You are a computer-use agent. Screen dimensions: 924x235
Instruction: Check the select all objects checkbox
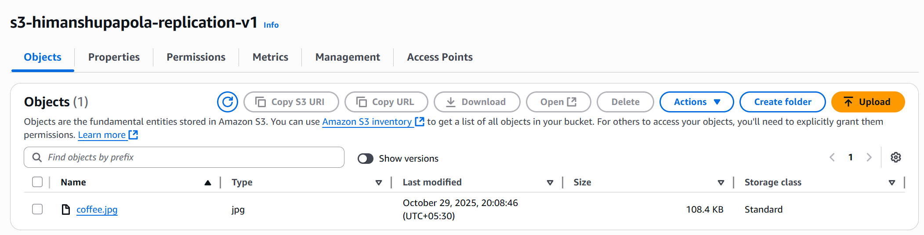[x=37, y=182]
